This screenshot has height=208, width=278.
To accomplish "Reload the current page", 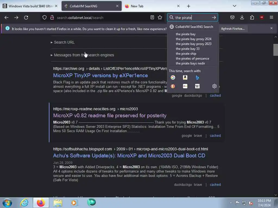I will pos(26,18).
